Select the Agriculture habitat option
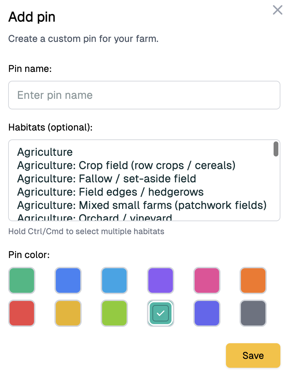This screenshot has height=379, width=294. (x=45, y=152)
